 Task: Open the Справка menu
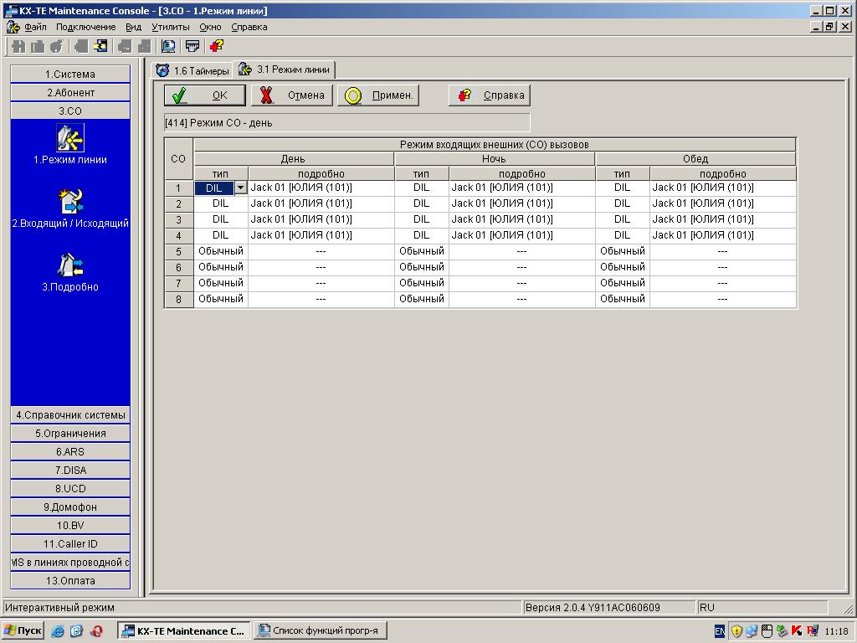click(x=249, y=27)
